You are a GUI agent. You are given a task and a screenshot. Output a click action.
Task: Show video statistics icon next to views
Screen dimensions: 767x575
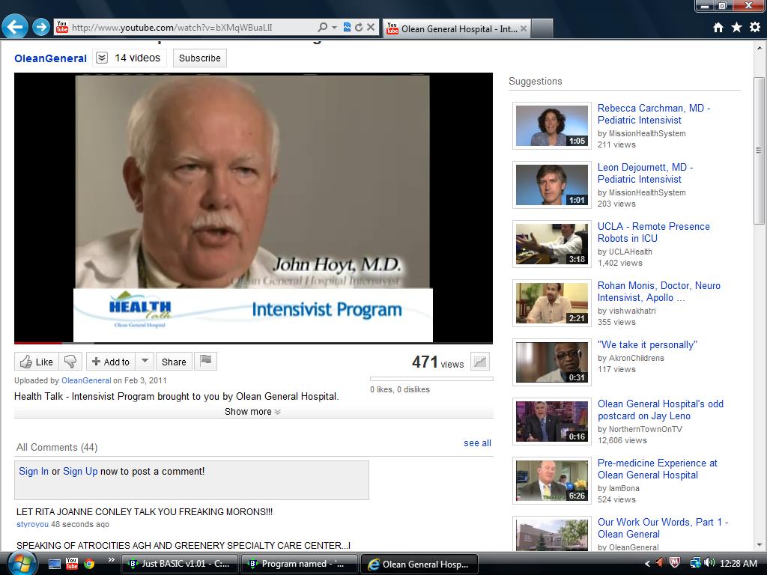[x=480, y=362]
